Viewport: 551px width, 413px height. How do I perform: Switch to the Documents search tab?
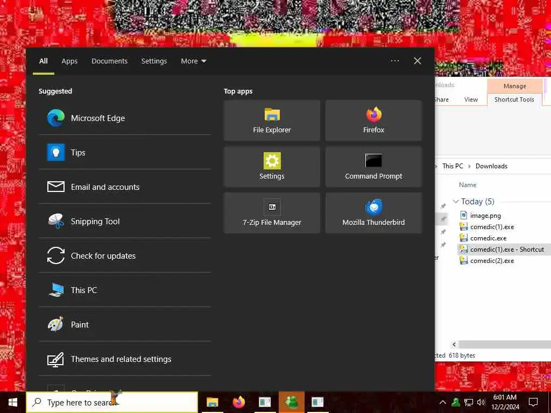coord(110,61)
